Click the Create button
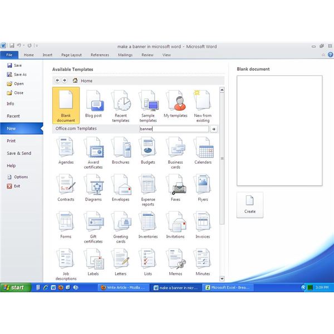Image resolution: width=334 pixels, height=334 pixels. 250,204
